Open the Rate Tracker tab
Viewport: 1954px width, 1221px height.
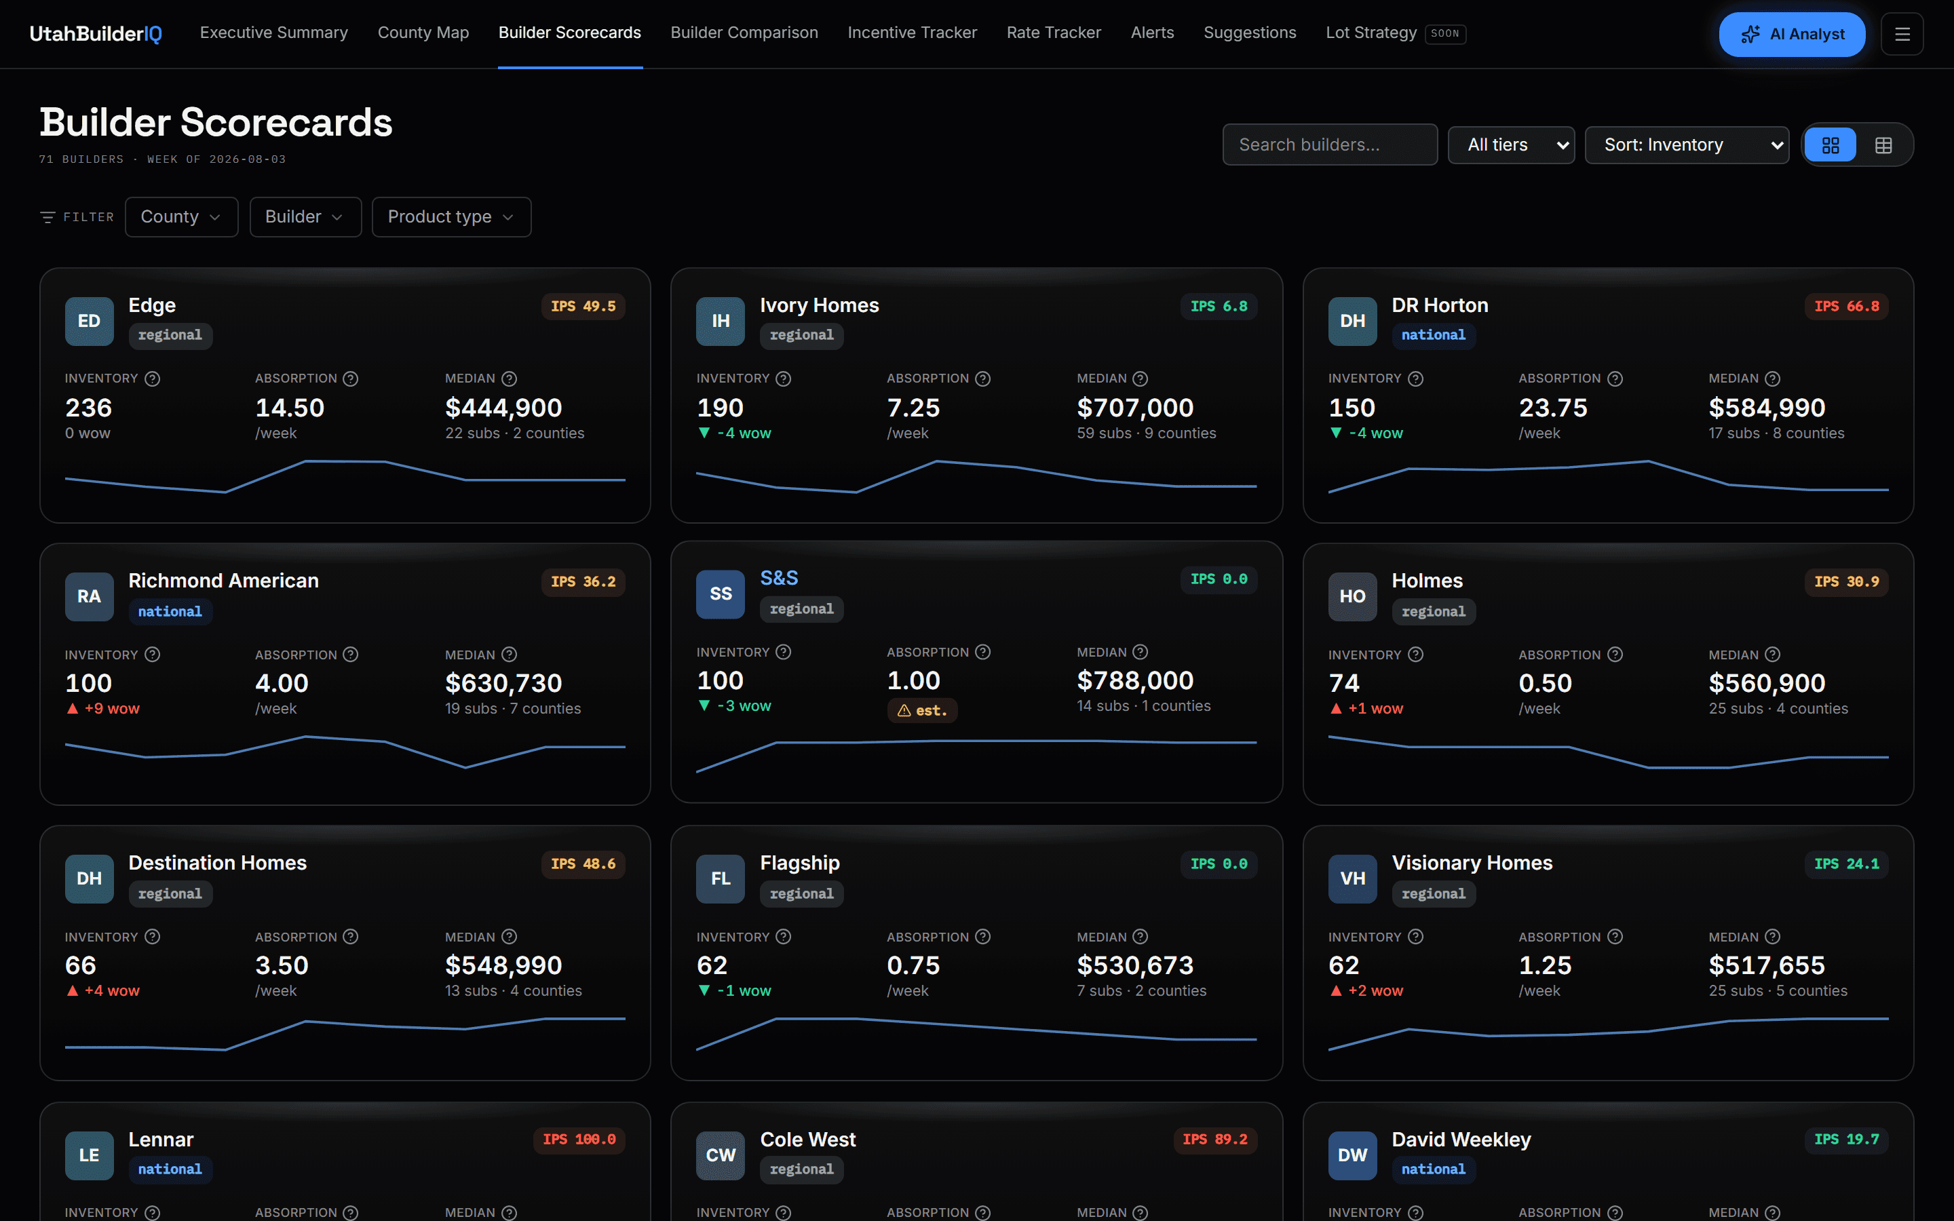[x=1054, y=33]
